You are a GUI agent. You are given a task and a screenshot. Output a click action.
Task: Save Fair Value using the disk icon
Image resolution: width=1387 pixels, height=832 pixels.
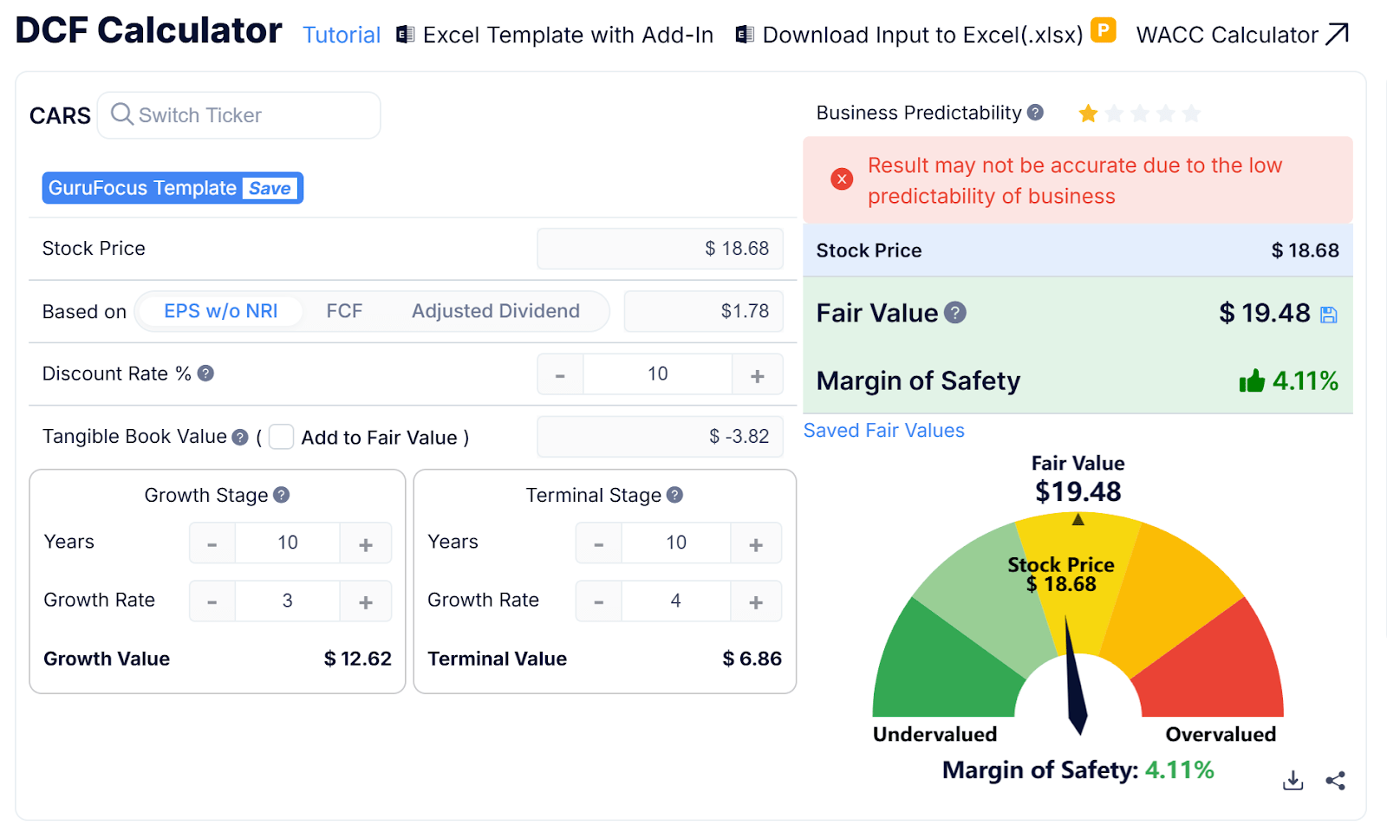[x=1328, y=313]
